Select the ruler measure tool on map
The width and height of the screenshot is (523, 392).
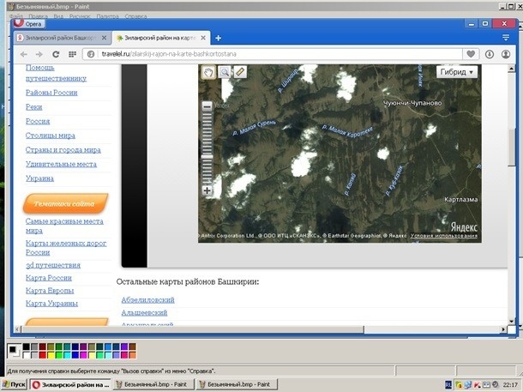[240, 72]
